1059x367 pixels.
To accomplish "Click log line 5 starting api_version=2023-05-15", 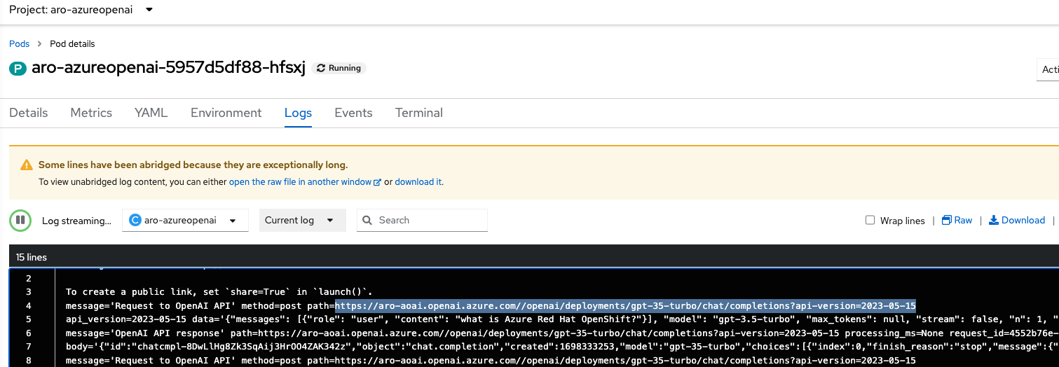I will (562, 319).
